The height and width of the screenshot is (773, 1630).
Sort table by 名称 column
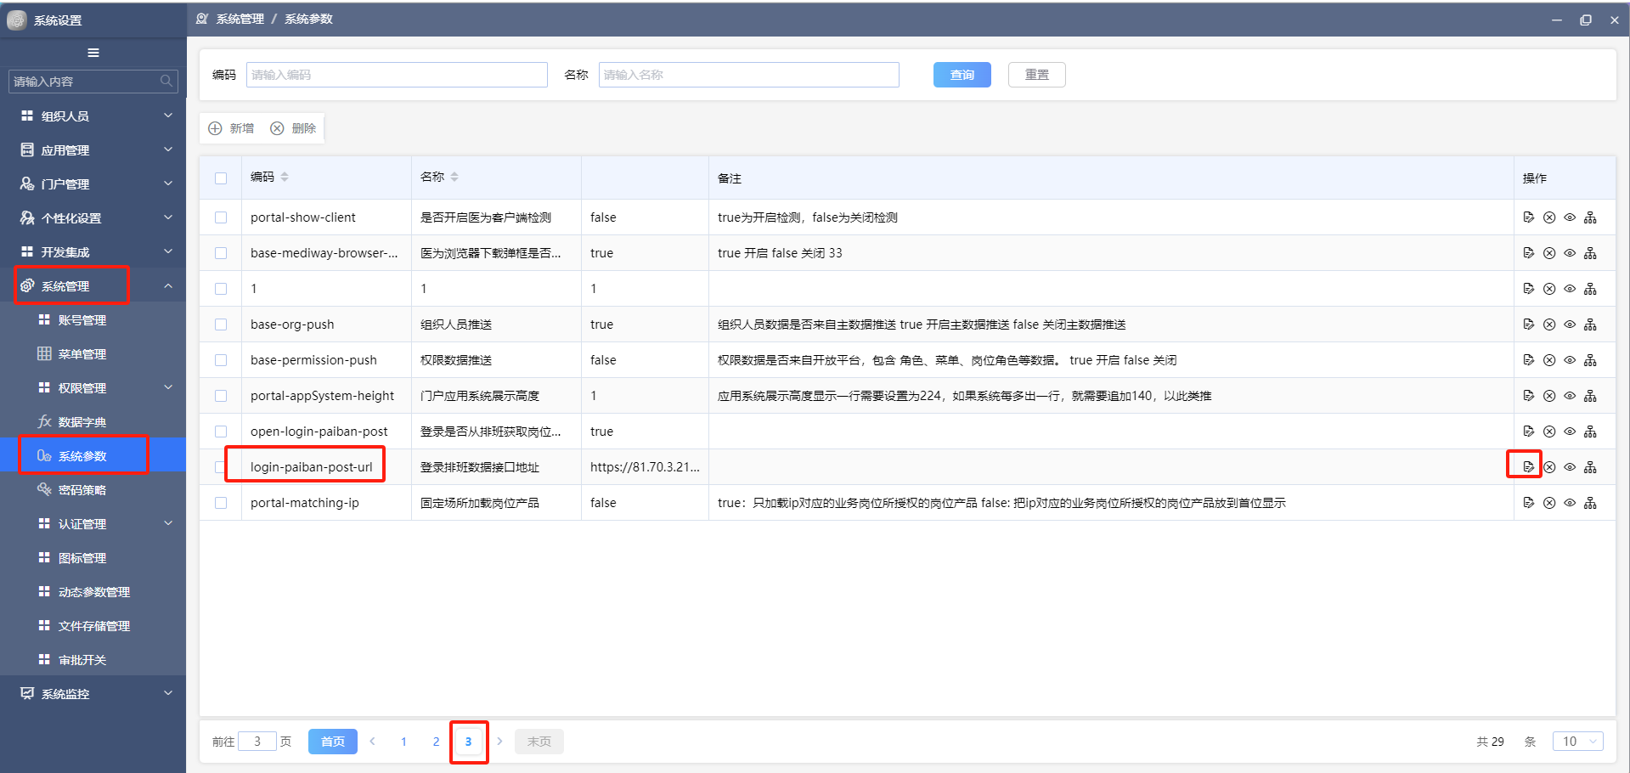click(x=454, y=177)
